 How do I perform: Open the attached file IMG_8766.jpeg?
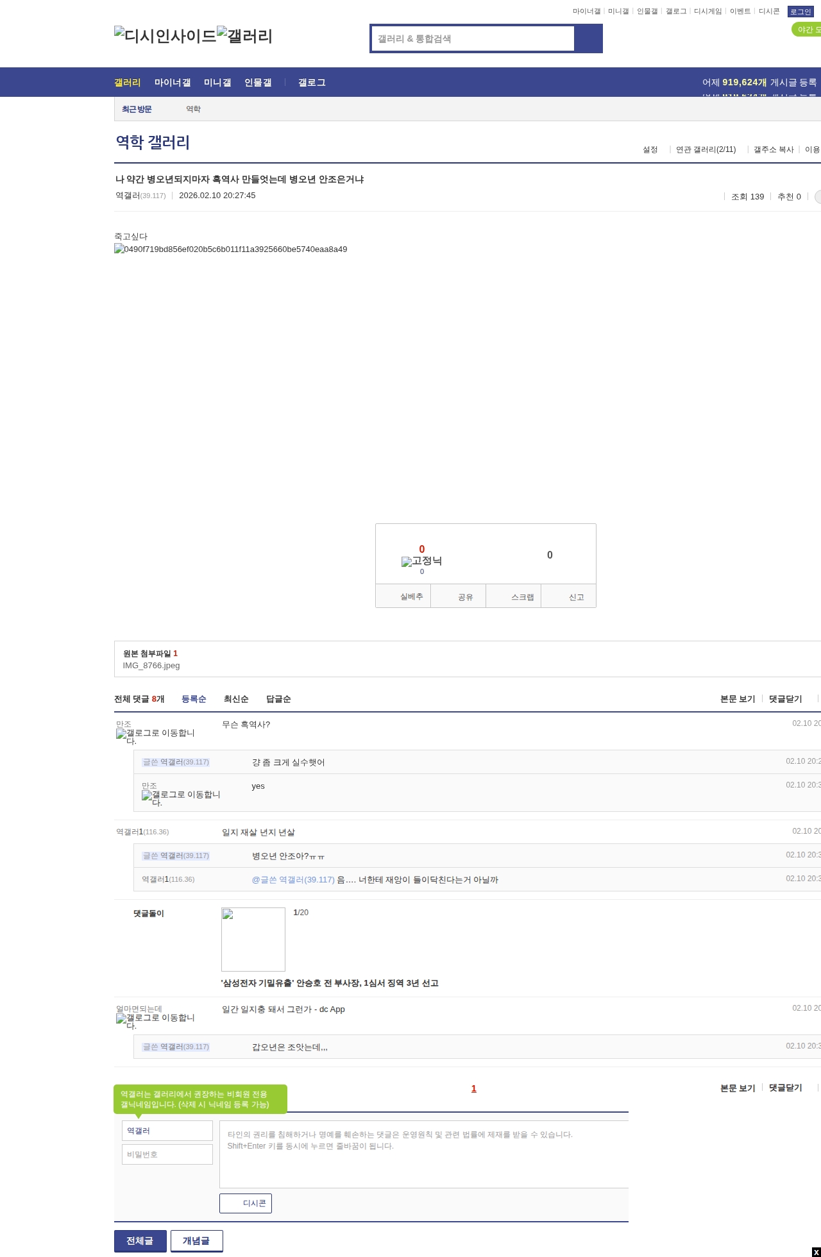coord(151,665)
